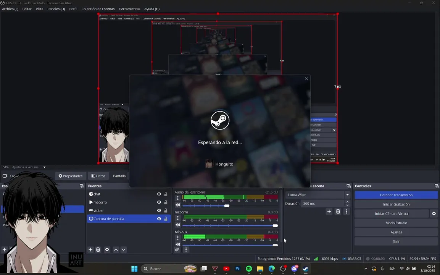440x275 pixels.
Task: Open the three-dot menu for Mic/Aux
Action: pyautogui.click(x=177, y=237)
